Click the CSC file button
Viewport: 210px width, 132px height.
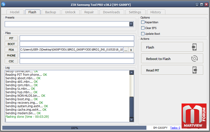coord(11,61)
